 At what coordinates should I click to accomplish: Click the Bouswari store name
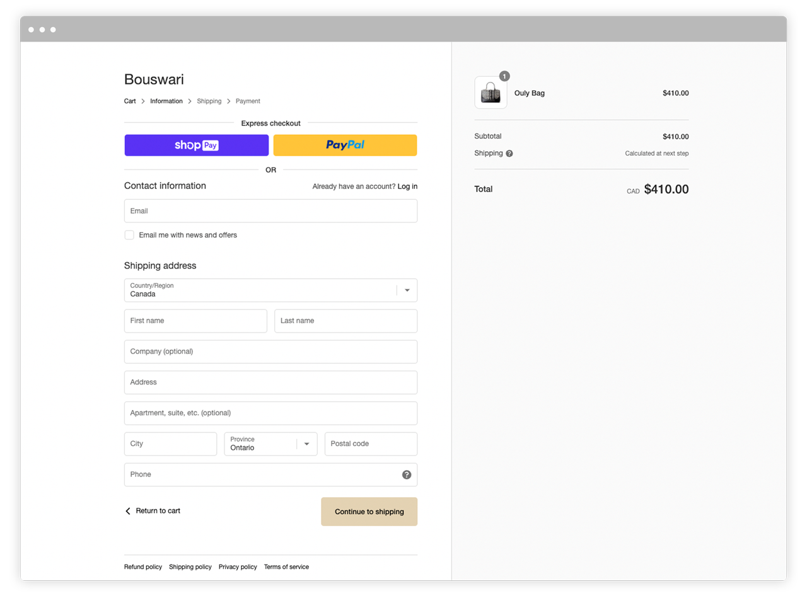[x=154, y=79]
